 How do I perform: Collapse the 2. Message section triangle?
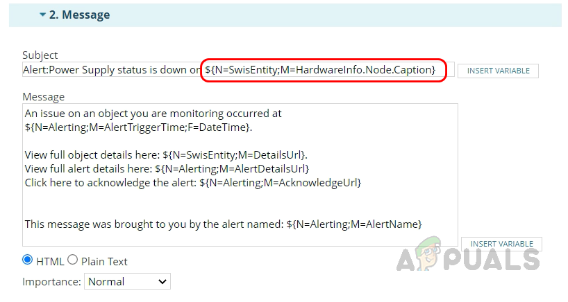click(x=42, y=15)
